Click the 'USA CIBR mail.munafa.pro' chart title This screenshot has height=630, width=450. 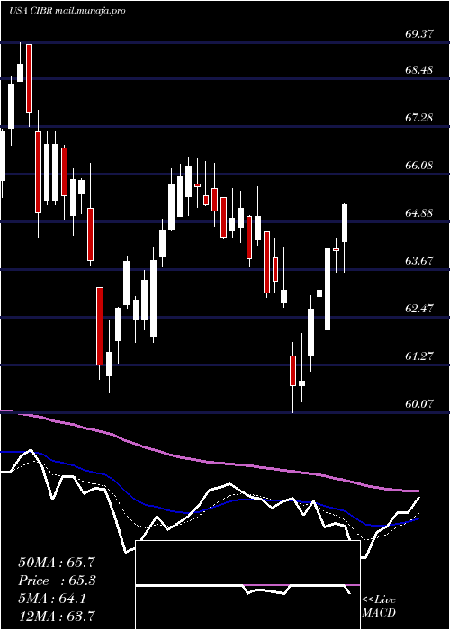pos(67,11)
